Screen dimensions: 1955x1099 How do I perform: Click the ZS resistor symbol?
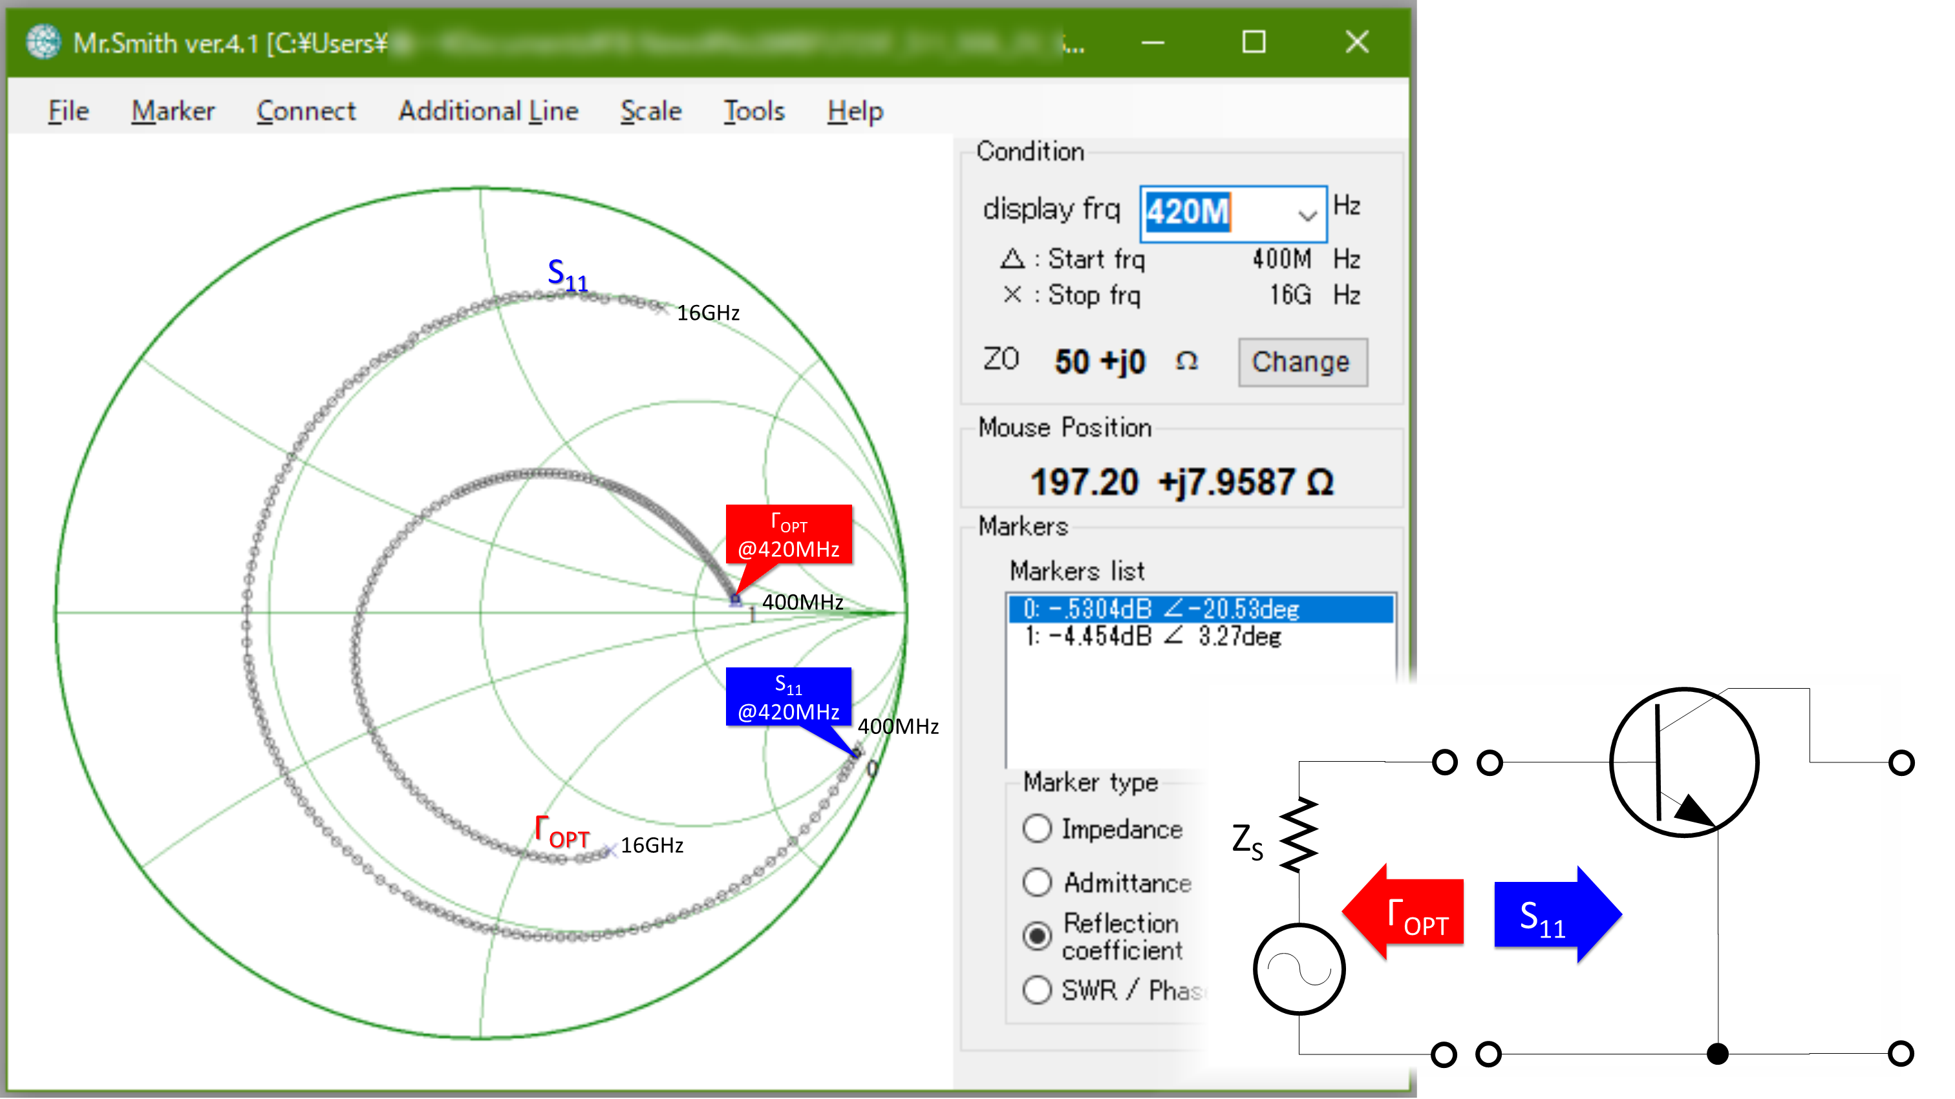1299,834
